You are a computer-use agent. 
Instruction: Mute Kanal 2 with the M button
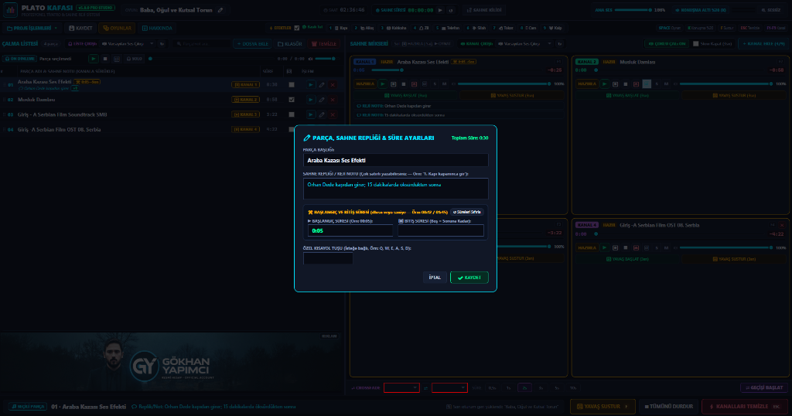(x=666, y=84)
